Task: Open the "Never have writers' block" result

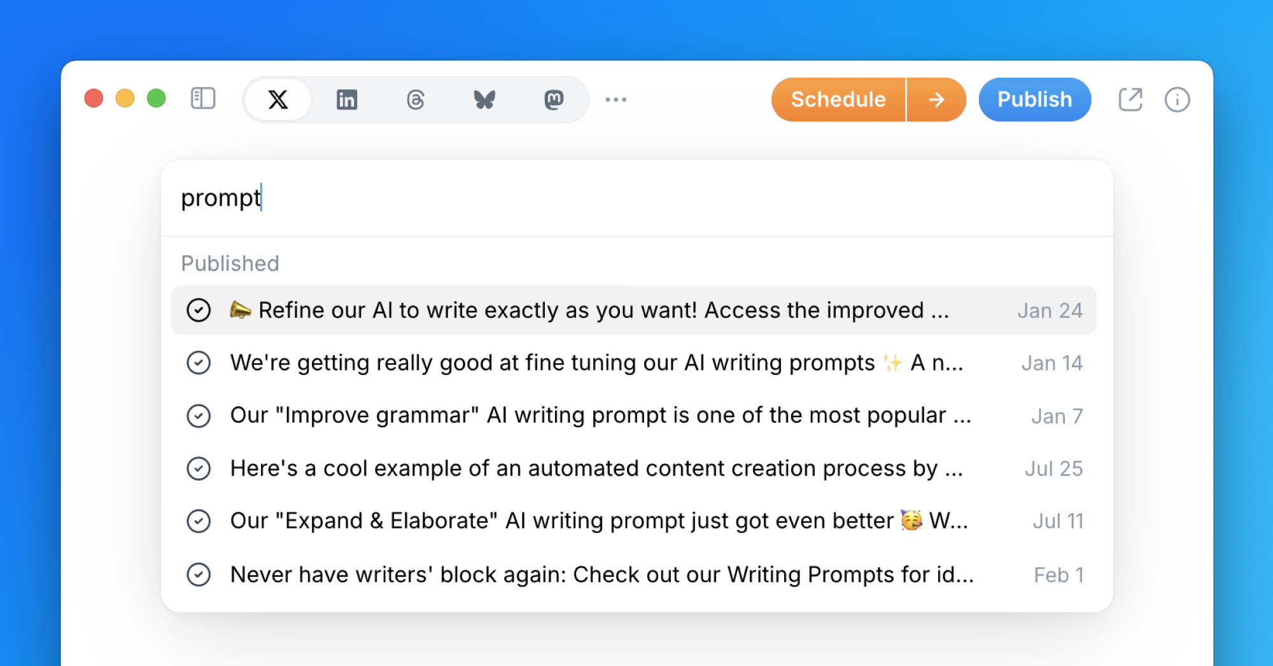Action: coord(633,574)
